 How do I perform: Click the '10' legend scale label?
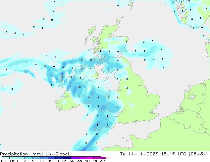(41, 161)
